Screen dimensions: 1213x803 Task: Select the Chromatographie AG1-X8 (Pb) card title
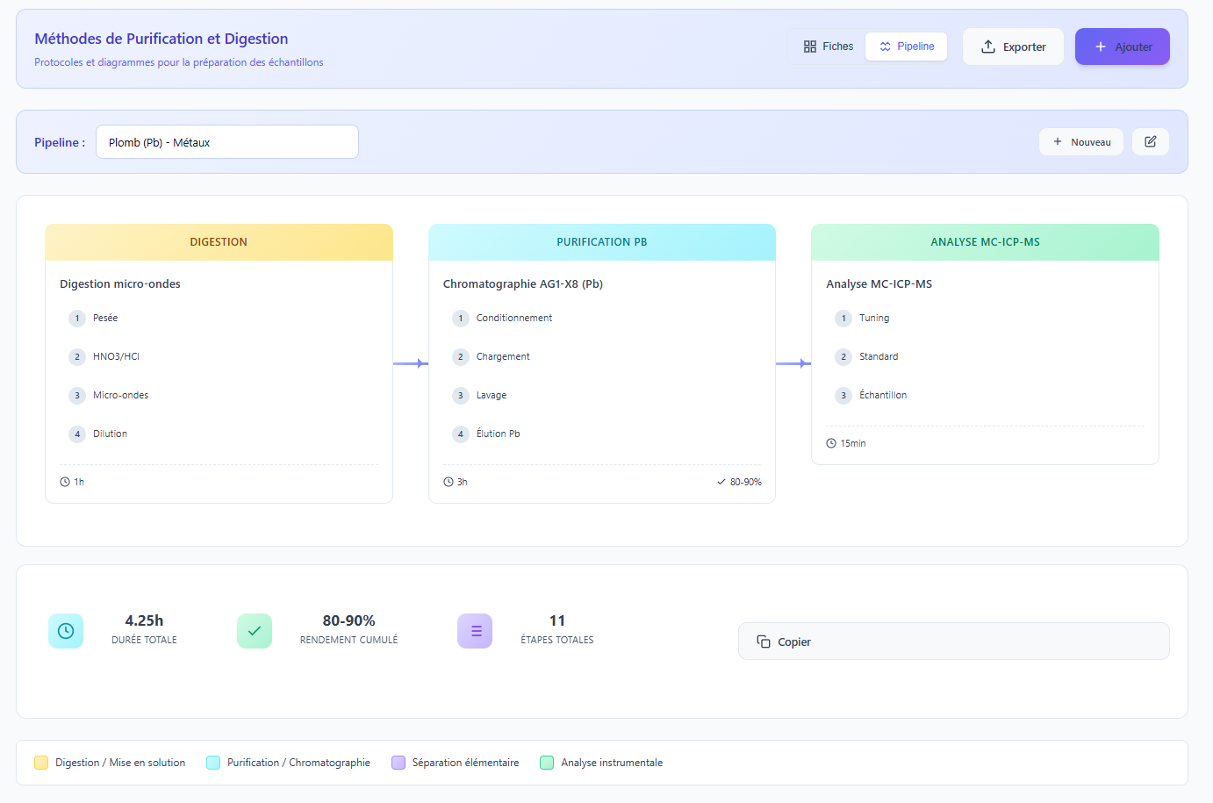click(x=522, y=284)
